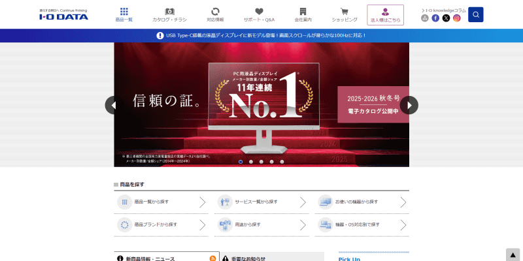Image resolution: width=523 pixels, height=261 pixels.
Task: Open the I-O knowledgeコラム link
Action: coord(444,10)
